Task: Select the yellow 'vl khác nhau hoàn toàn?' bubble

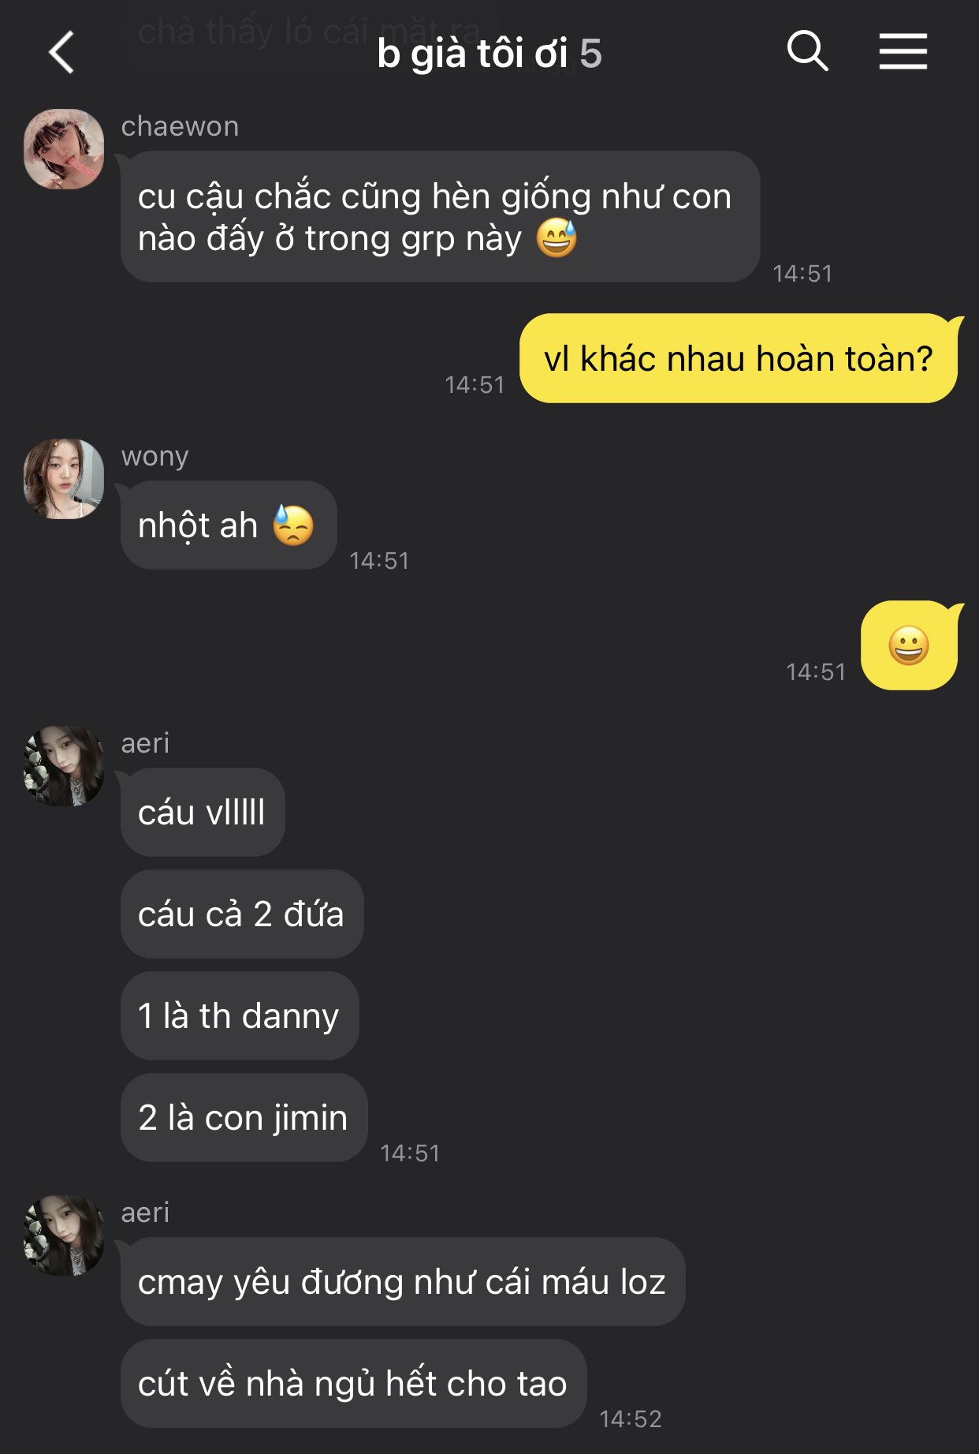Action: tap(739, 358)
